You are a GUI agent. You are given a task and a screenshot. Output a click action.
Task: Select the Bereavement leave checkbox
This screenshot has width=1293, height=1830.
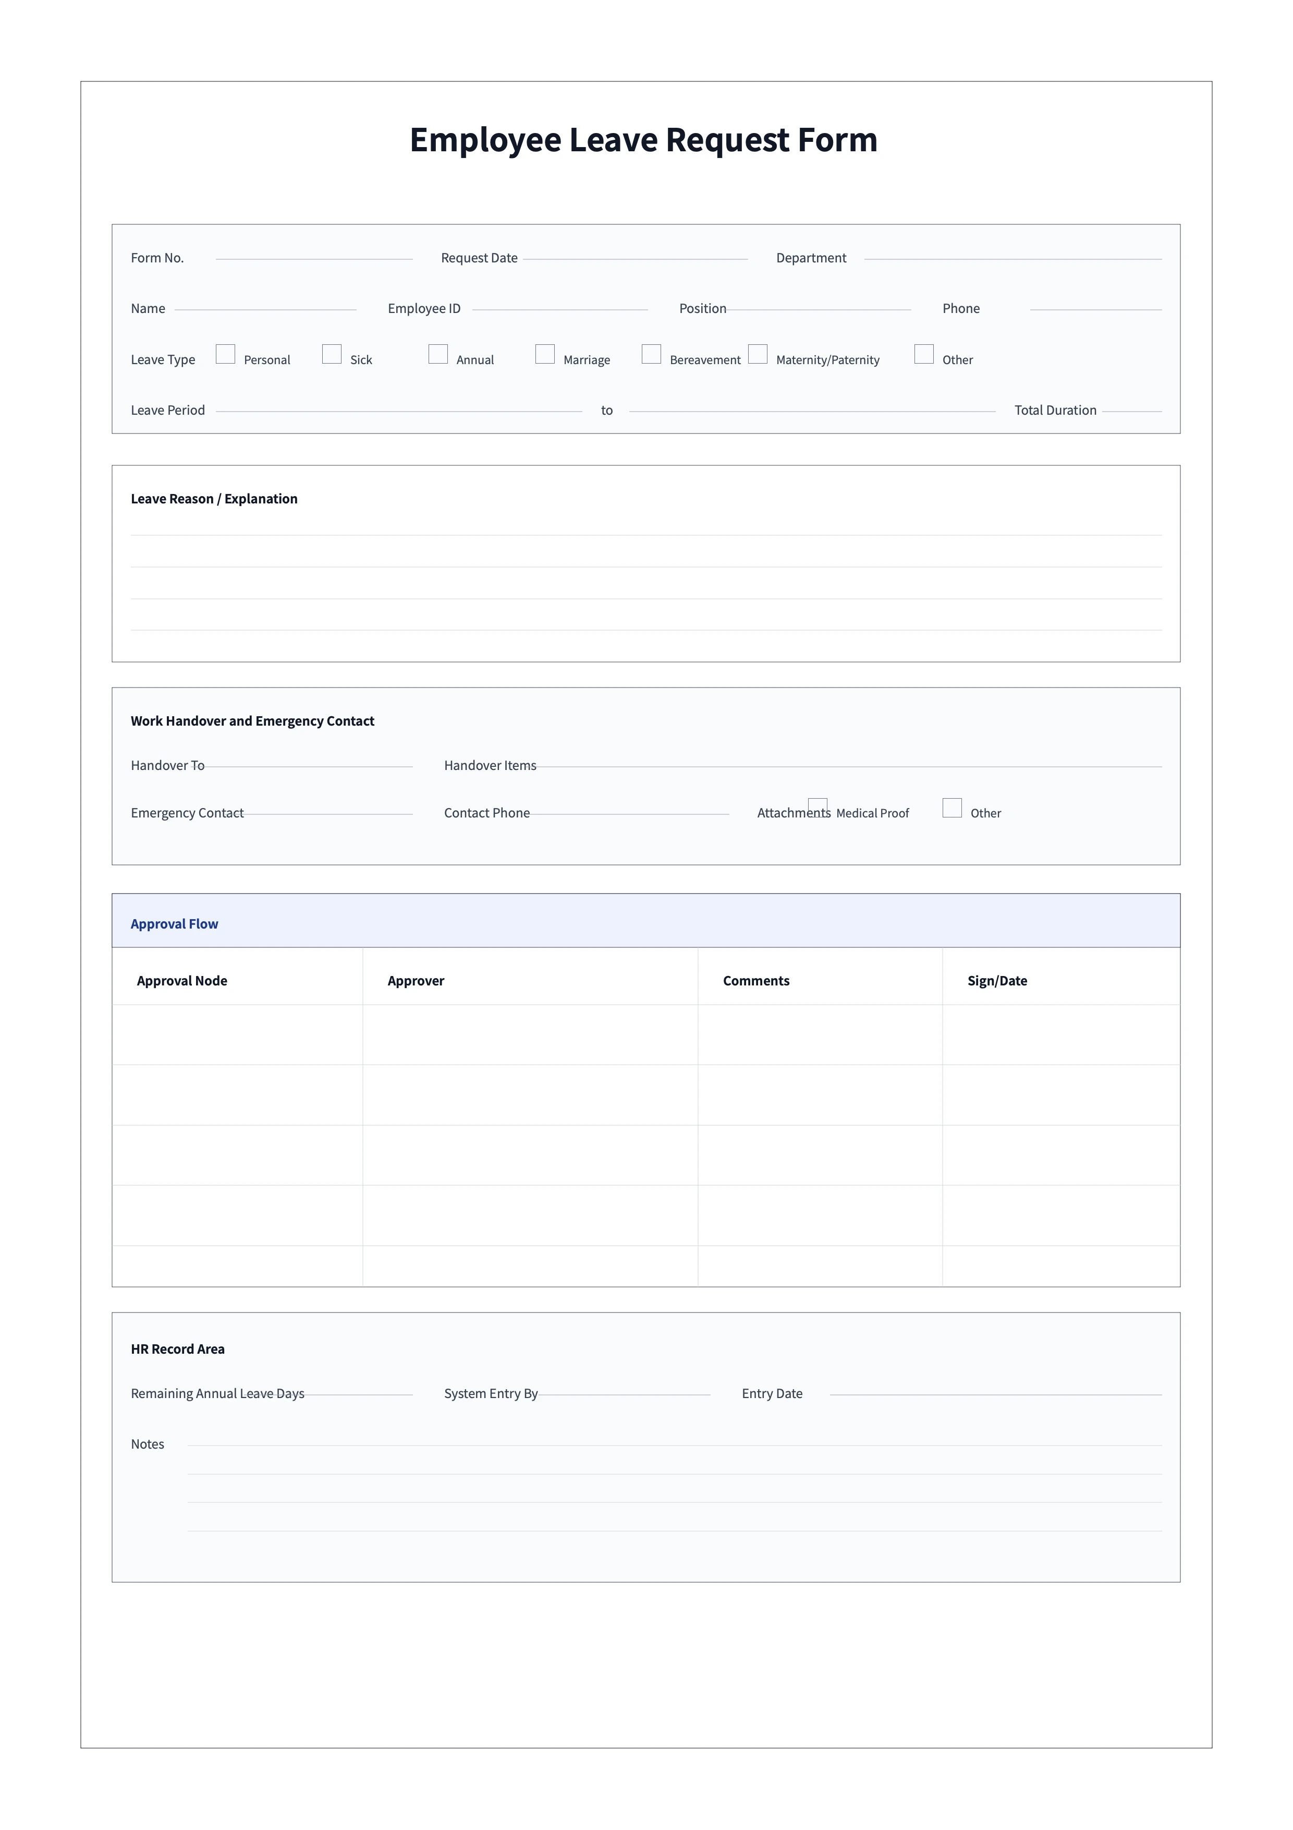(651, 354)
